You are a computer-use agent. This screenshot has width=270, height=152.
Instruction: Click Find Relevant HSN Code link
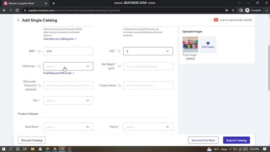pos(59,73)
